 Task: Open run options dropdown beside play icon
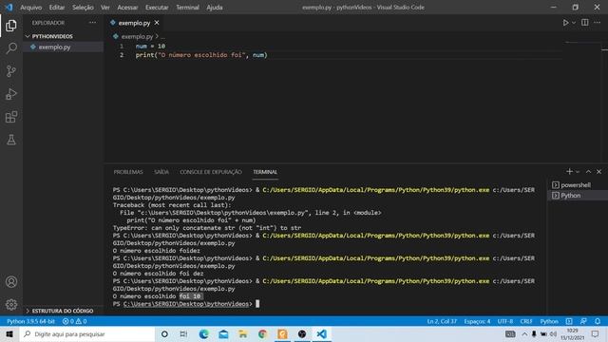pyautogui.click(x=574, y=23)
